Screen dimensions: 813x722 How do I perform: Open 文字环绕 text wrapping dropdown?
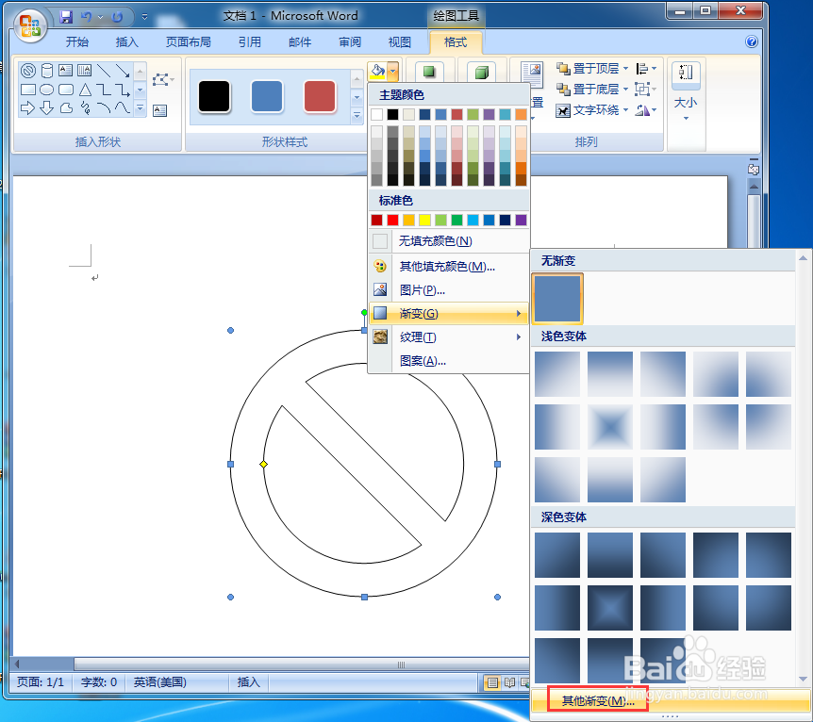point(625,110)
